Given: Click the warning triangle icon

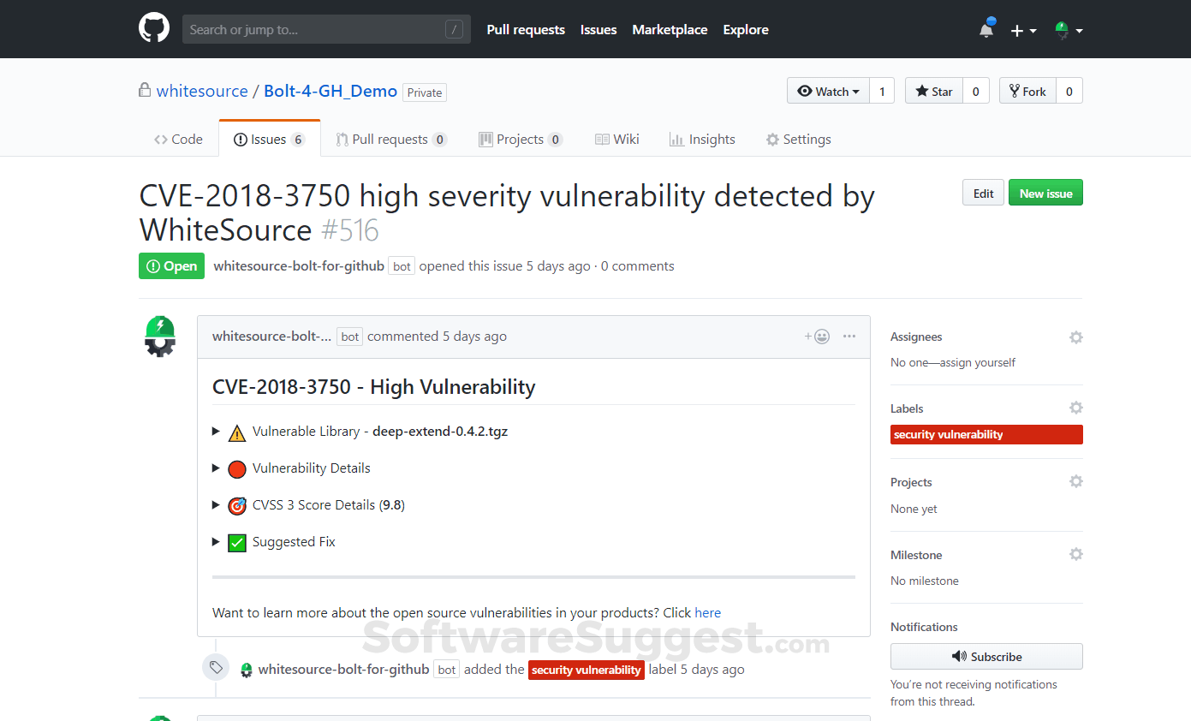Looking at the screenshot, I should 237,432.
